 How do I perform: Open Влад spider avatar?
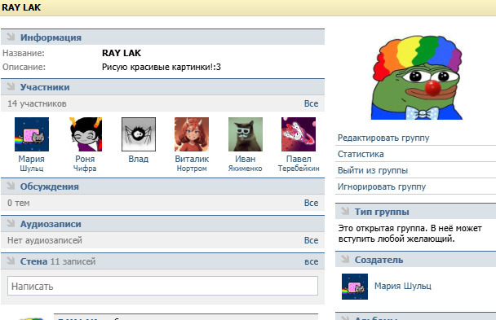(139, 134)
